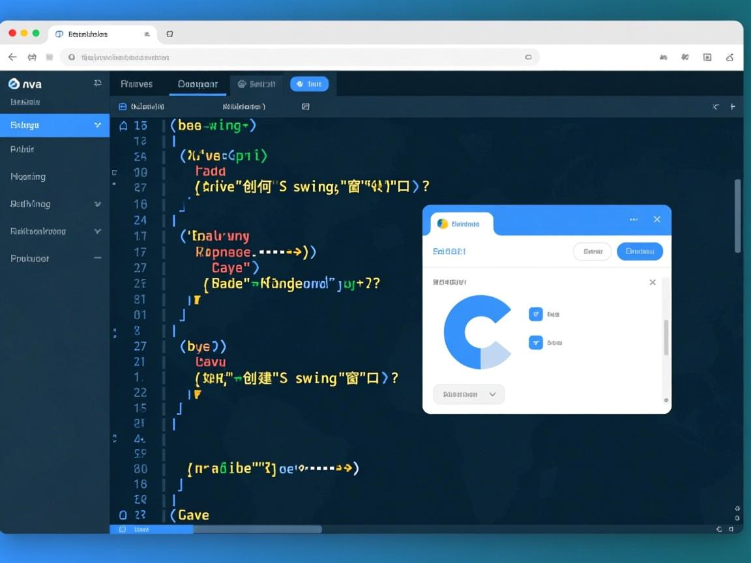This screenshot has height=563, width=751.
Task: Toggle the lower blue checkbox beside donut chart
Action: pos(535,343)
